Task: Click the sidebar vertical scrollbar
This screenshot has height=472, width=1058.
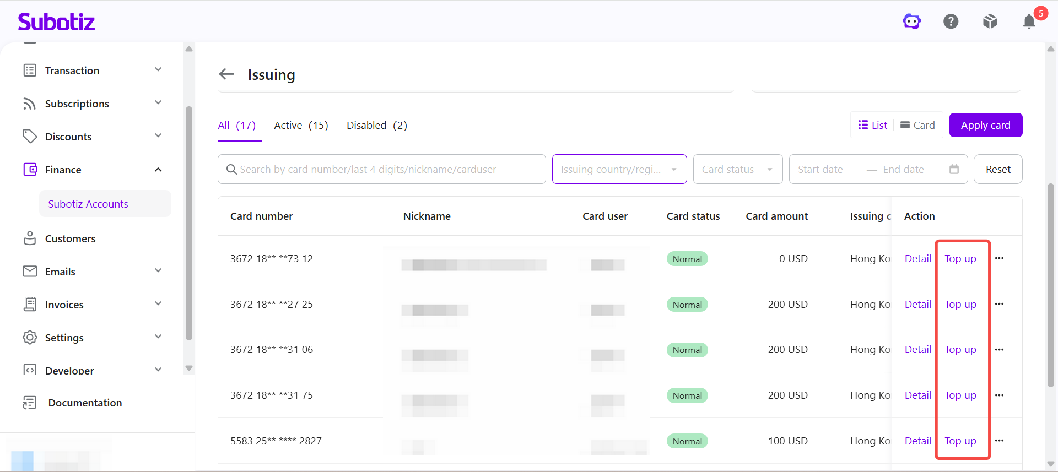Action: (x=189, y=223)
